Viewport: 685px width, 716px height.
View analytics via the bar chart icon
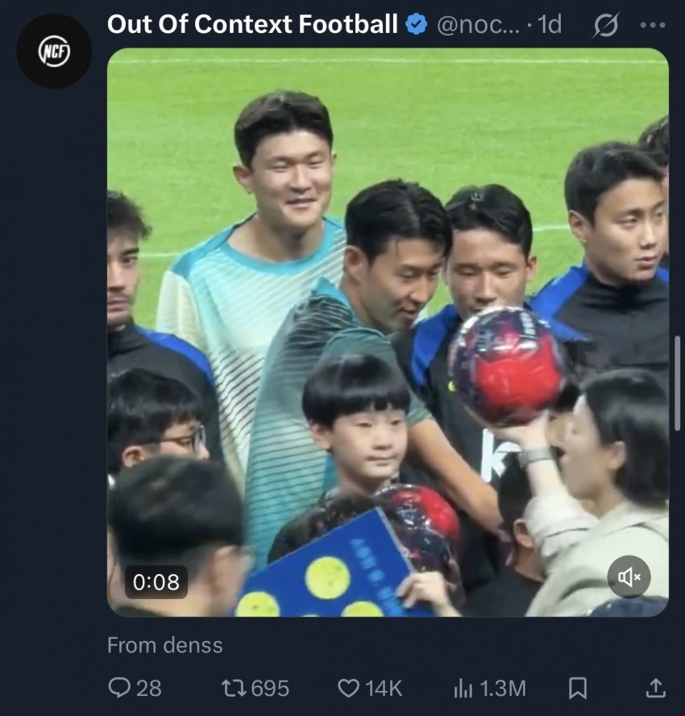coord(463,688)
